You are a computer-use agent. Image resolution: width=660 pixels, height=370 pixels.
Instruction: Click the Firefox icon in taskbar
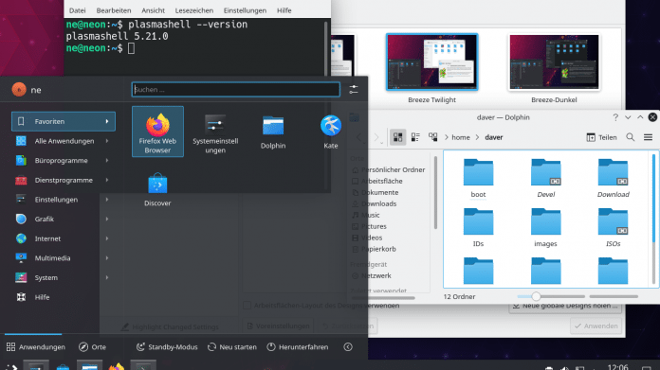click(x=117, y=366)
